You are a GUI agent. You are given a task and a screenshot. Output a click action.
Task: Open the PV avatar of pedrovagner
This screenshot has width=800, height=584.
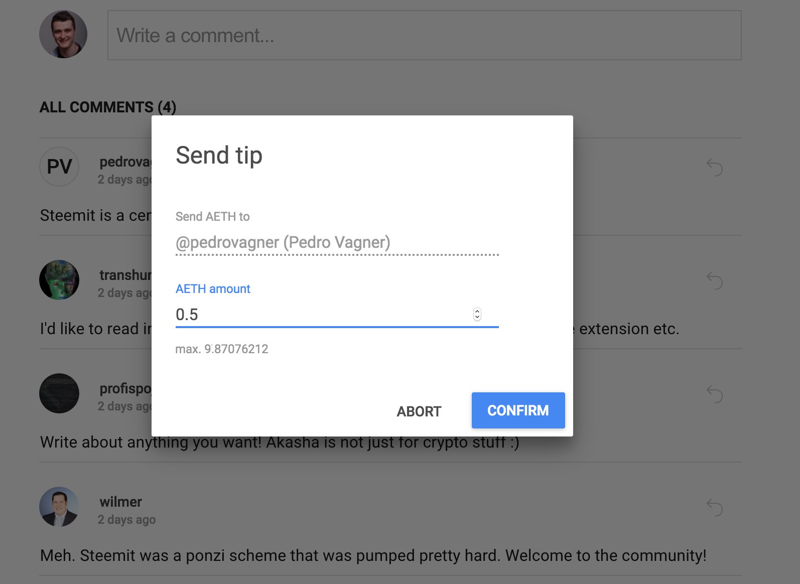(x=59, y=167)
